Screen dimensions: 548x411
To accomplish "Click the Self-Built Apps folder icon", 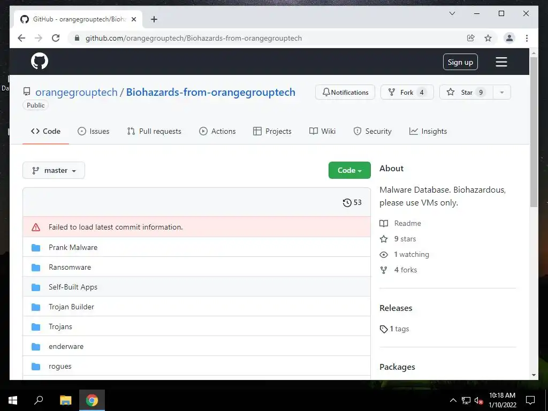I will [36, 287].
